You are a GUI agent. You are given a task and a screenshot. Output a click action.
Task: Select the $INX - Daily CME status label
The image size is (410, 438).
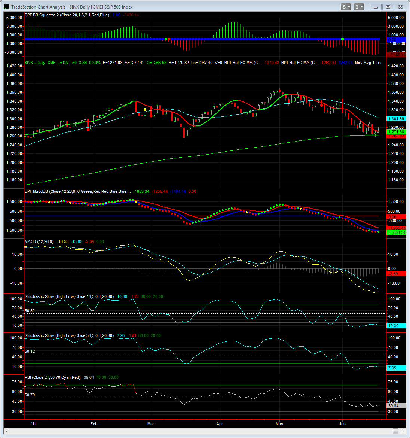point(40,63)
